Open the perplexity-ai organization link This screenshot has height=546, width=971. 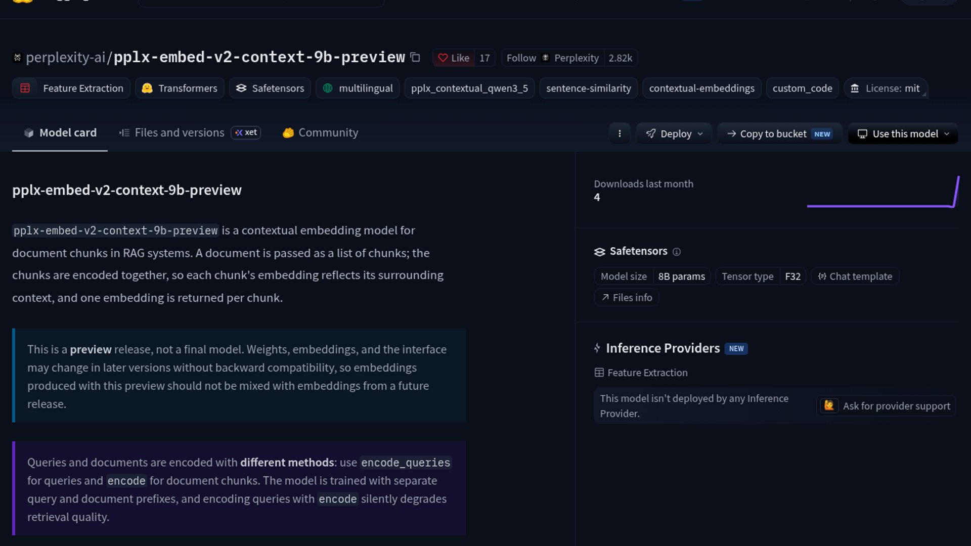(x=65, y=57)
